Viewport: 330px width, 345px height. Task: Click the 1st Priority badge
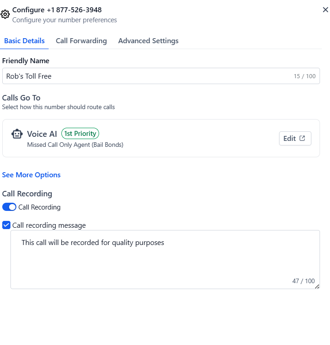pyautogui.click(x=80, y=134)
